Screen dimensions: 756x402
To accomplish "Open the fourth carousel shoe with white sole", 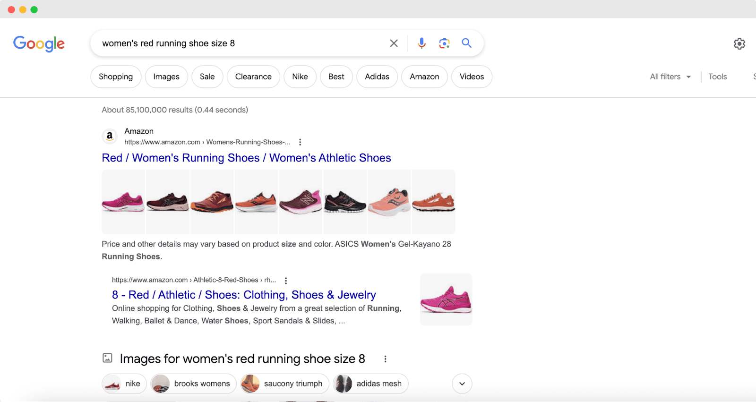I will click(x=257, y=202).
